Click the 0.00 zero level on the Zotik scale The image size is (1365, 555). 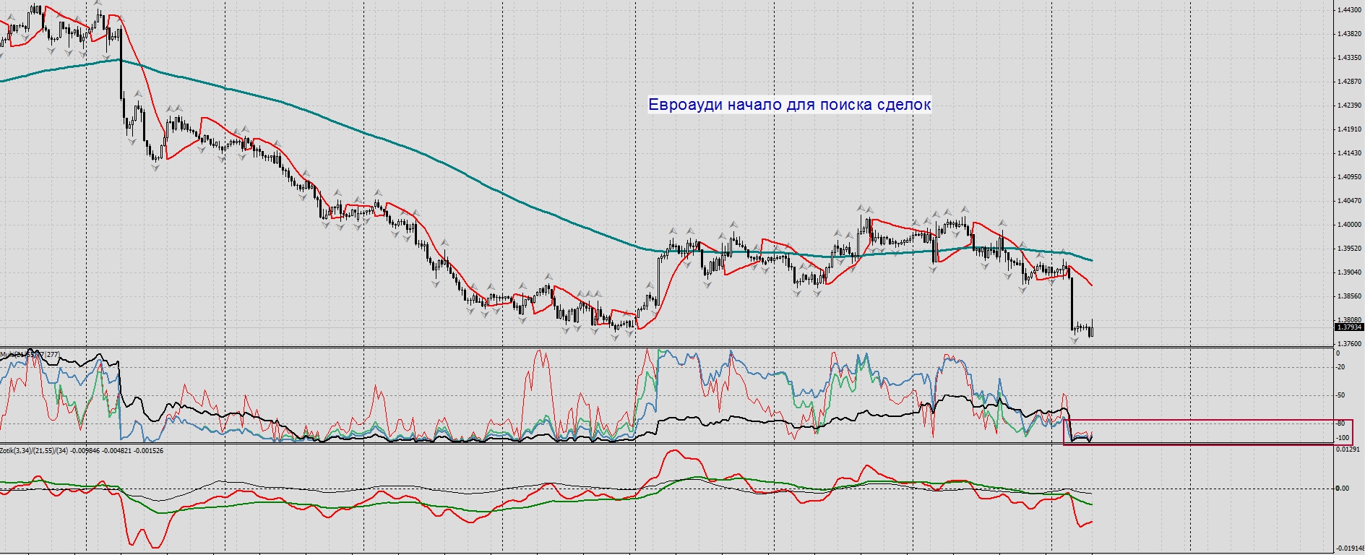(1343, 489)
